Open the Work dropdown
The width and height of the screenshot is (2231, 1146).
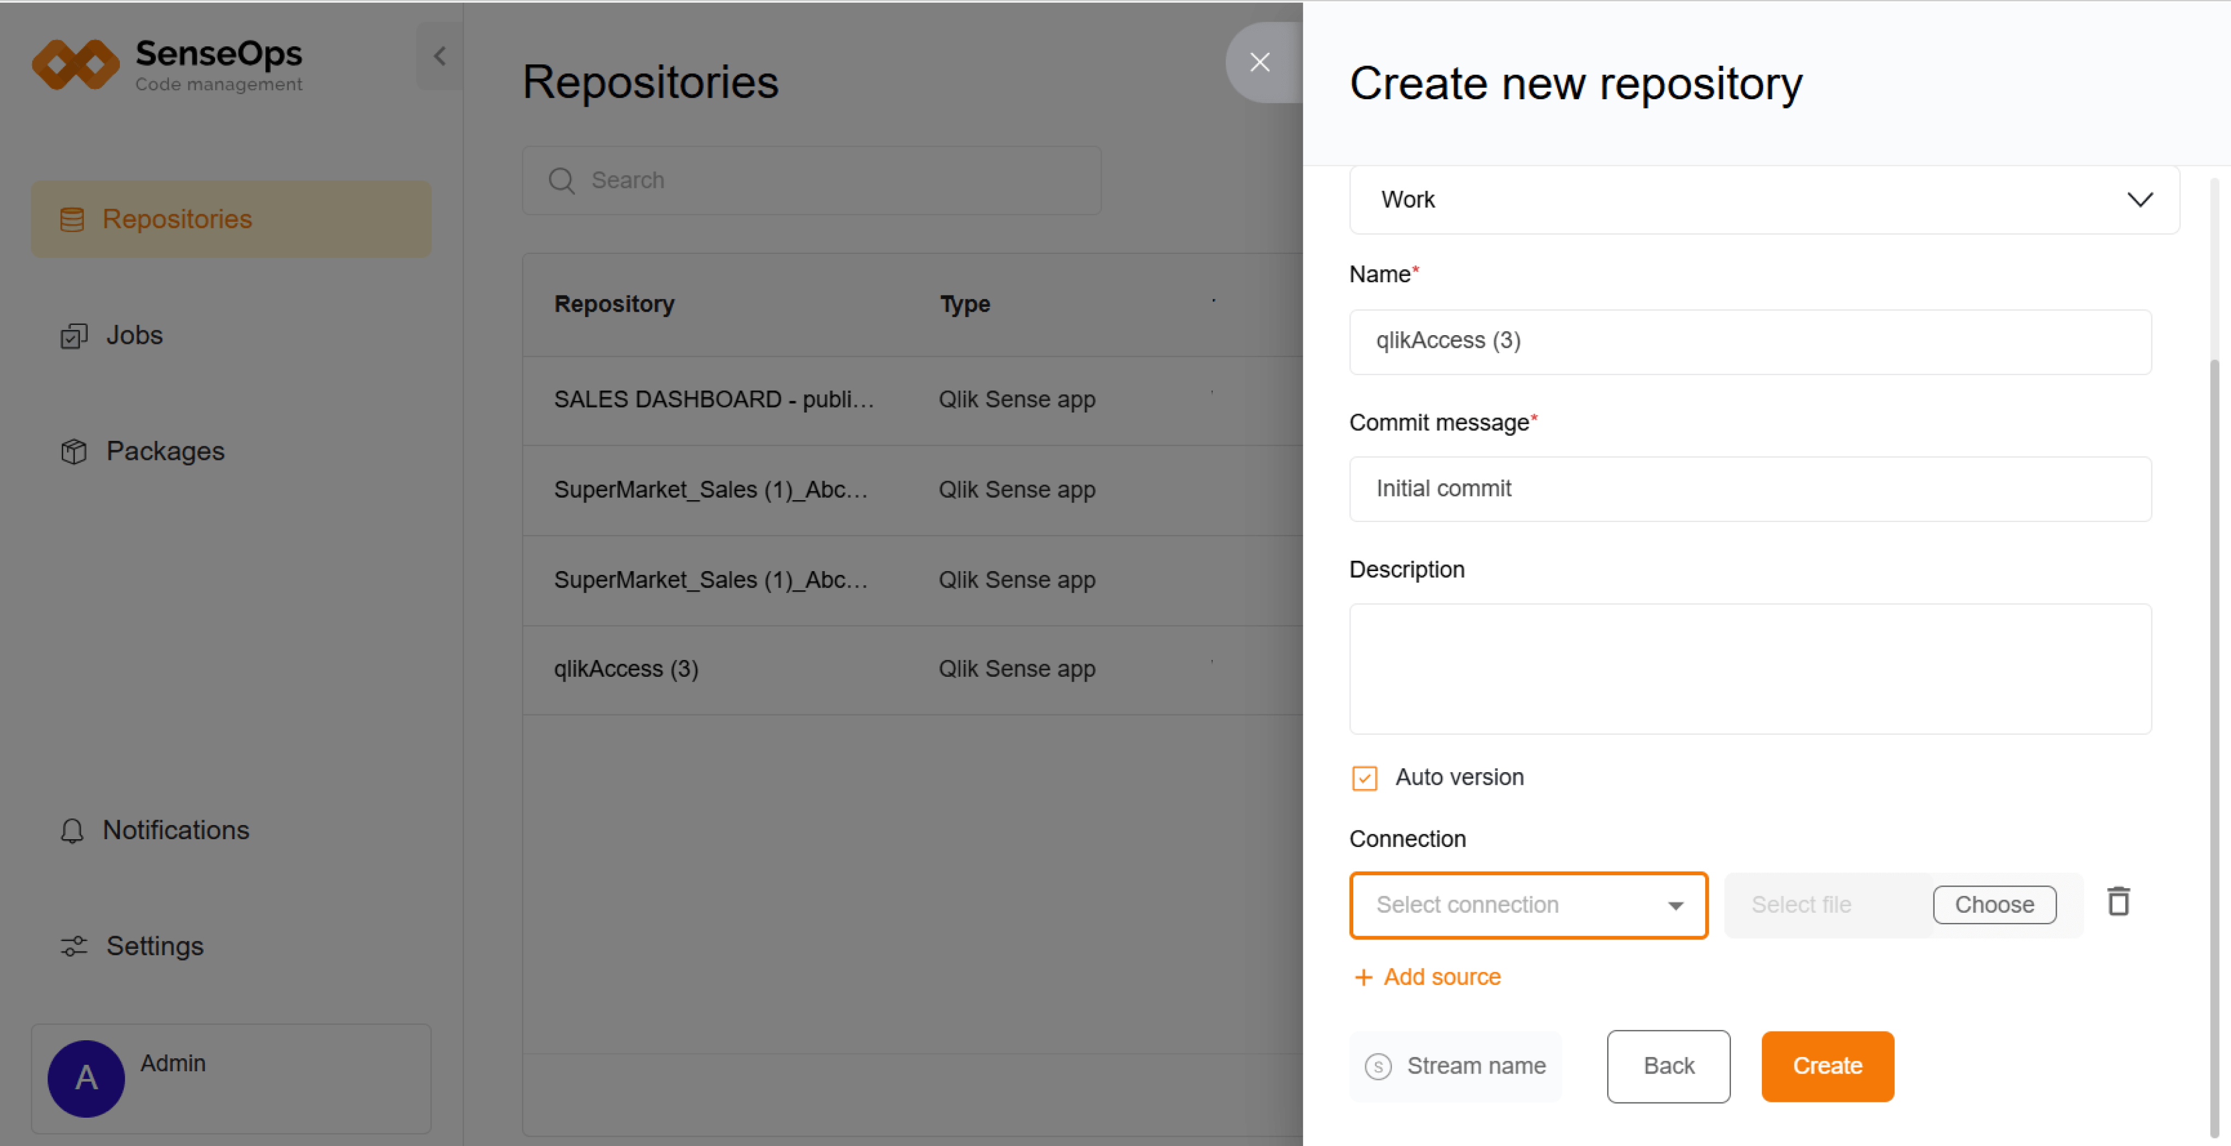coord(1764,200)
